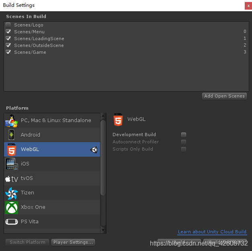Select the PS Vita platform label
This screenshot has height=251, width=252.
[30, 221]
